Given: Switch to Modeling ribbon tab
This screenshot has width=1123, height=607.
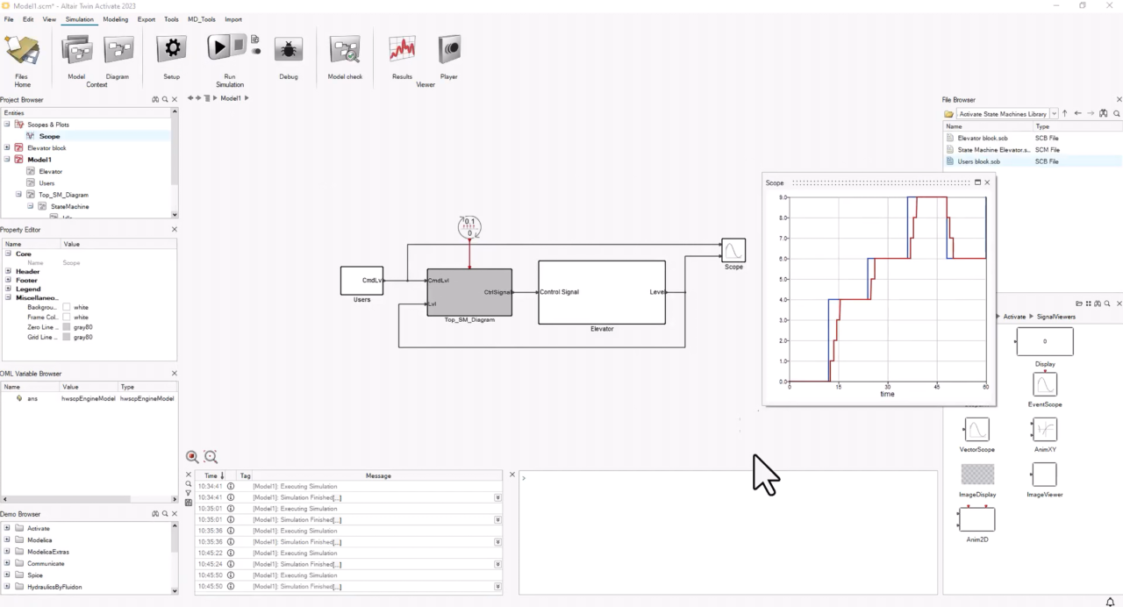Looking at the screenshot, I should pos(115,19).
